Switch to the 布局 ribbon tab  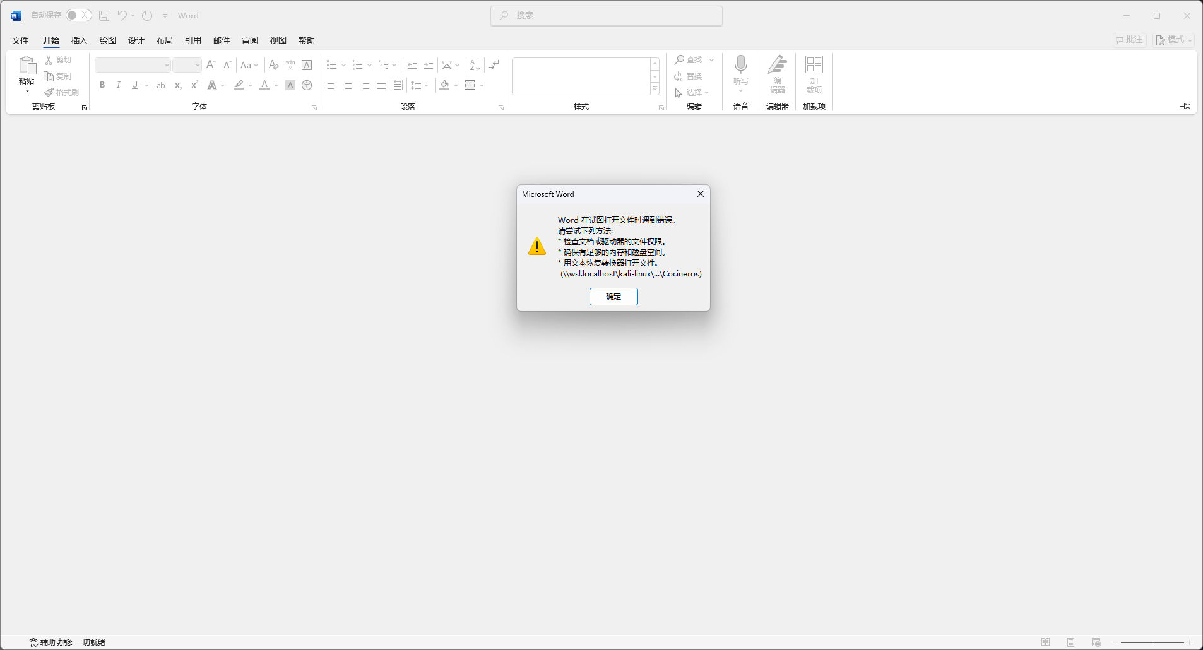pyautogui.click(x=164, y=40)
